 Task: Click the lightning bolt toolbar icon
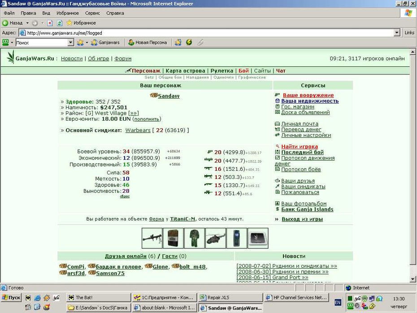pyautogui.click(x=189, y=42)
